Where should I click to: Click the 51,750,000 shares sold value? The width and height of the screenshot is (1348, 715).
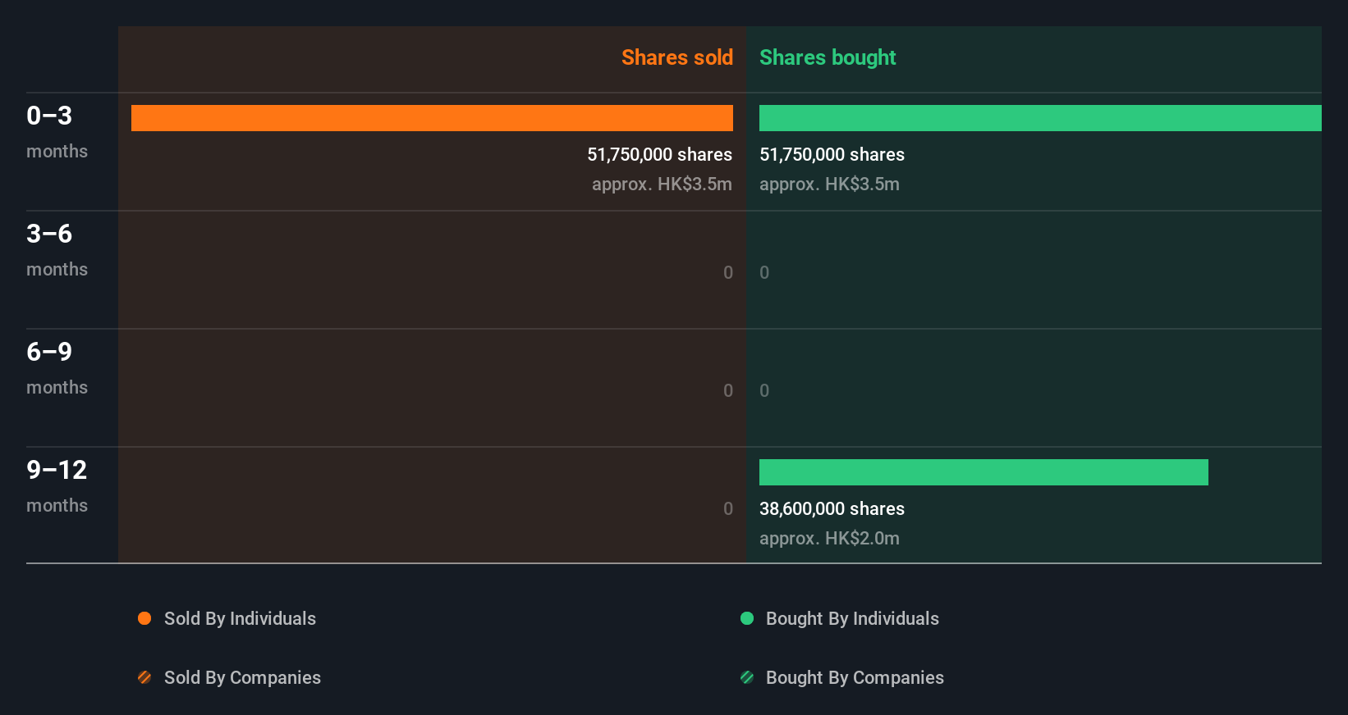(x=659, y=154)
